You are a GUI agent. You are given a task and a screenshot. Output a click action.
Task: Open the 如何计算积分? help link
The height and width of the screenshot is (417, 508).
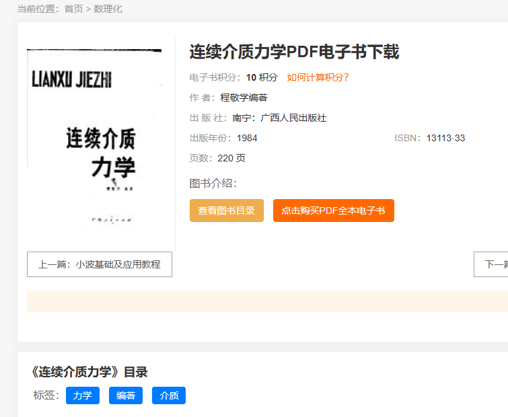click(x=318, y=77)
